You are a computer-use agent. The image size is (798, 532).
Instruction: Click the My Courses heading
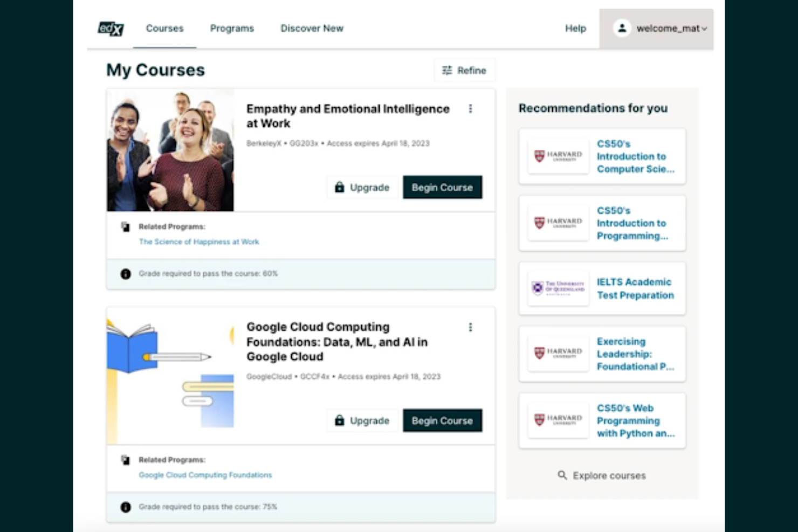pos(155,70)
